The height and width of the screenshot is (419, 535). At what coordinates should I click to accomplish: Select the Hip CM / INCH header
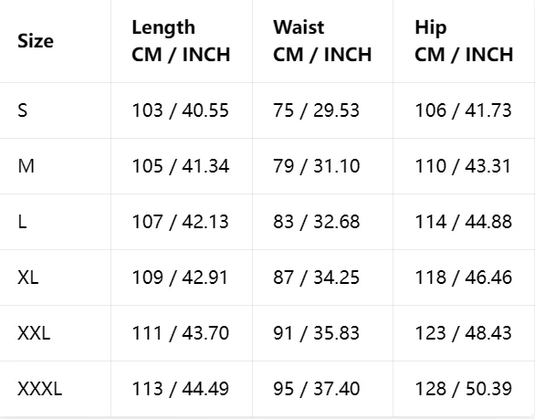(464, 41)
